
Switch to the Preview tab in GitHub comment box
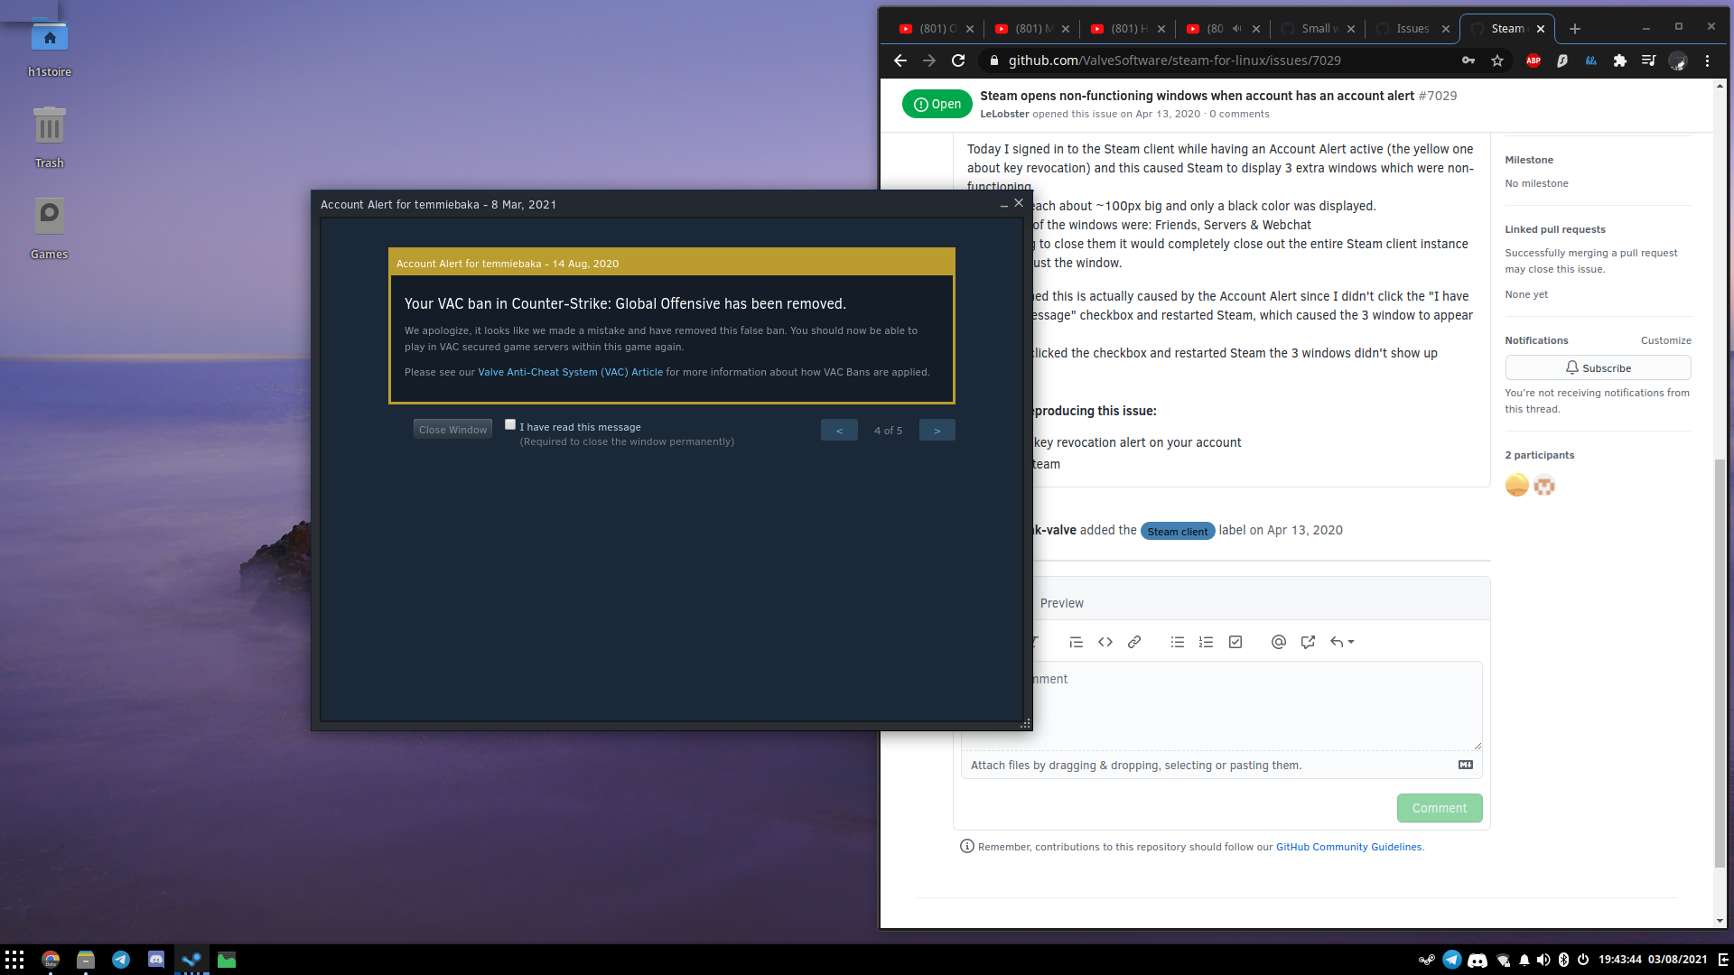[x=1060, y=601]
